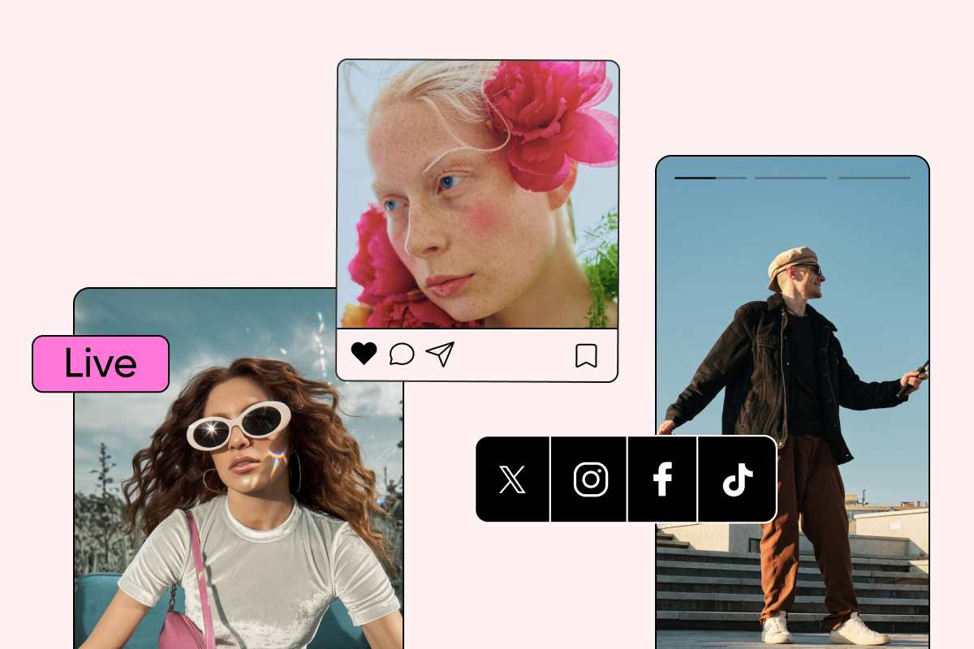Open comments via the speech bubble icon
The width and height of the screenshot is (974, 649).
coord(402,355)
